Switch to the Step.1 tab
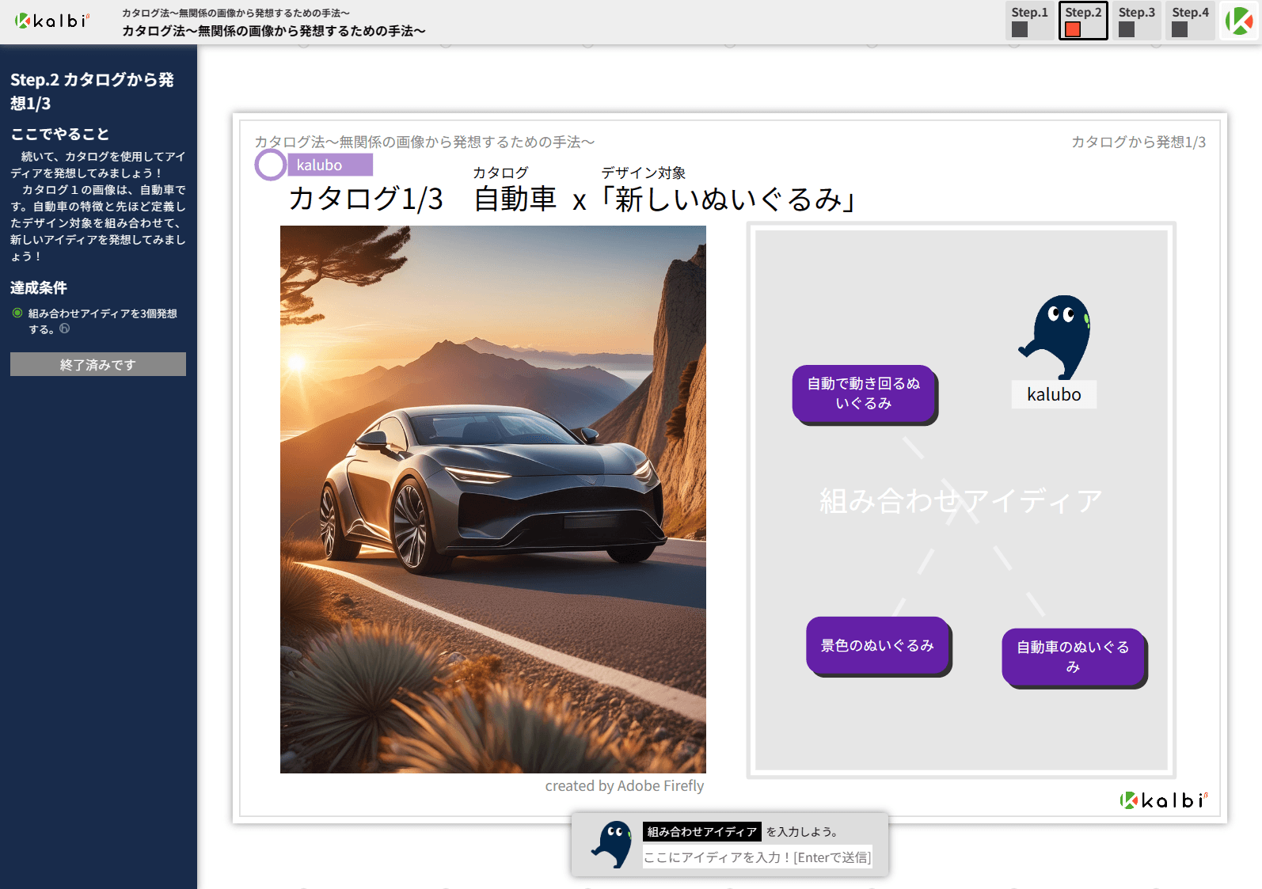Image resolution: width=1262 pixels, height=889 pixels. [1029, 21]
